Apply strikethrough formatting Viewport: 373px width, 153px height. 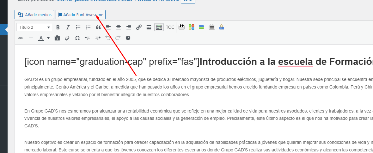tap(21, 38)
